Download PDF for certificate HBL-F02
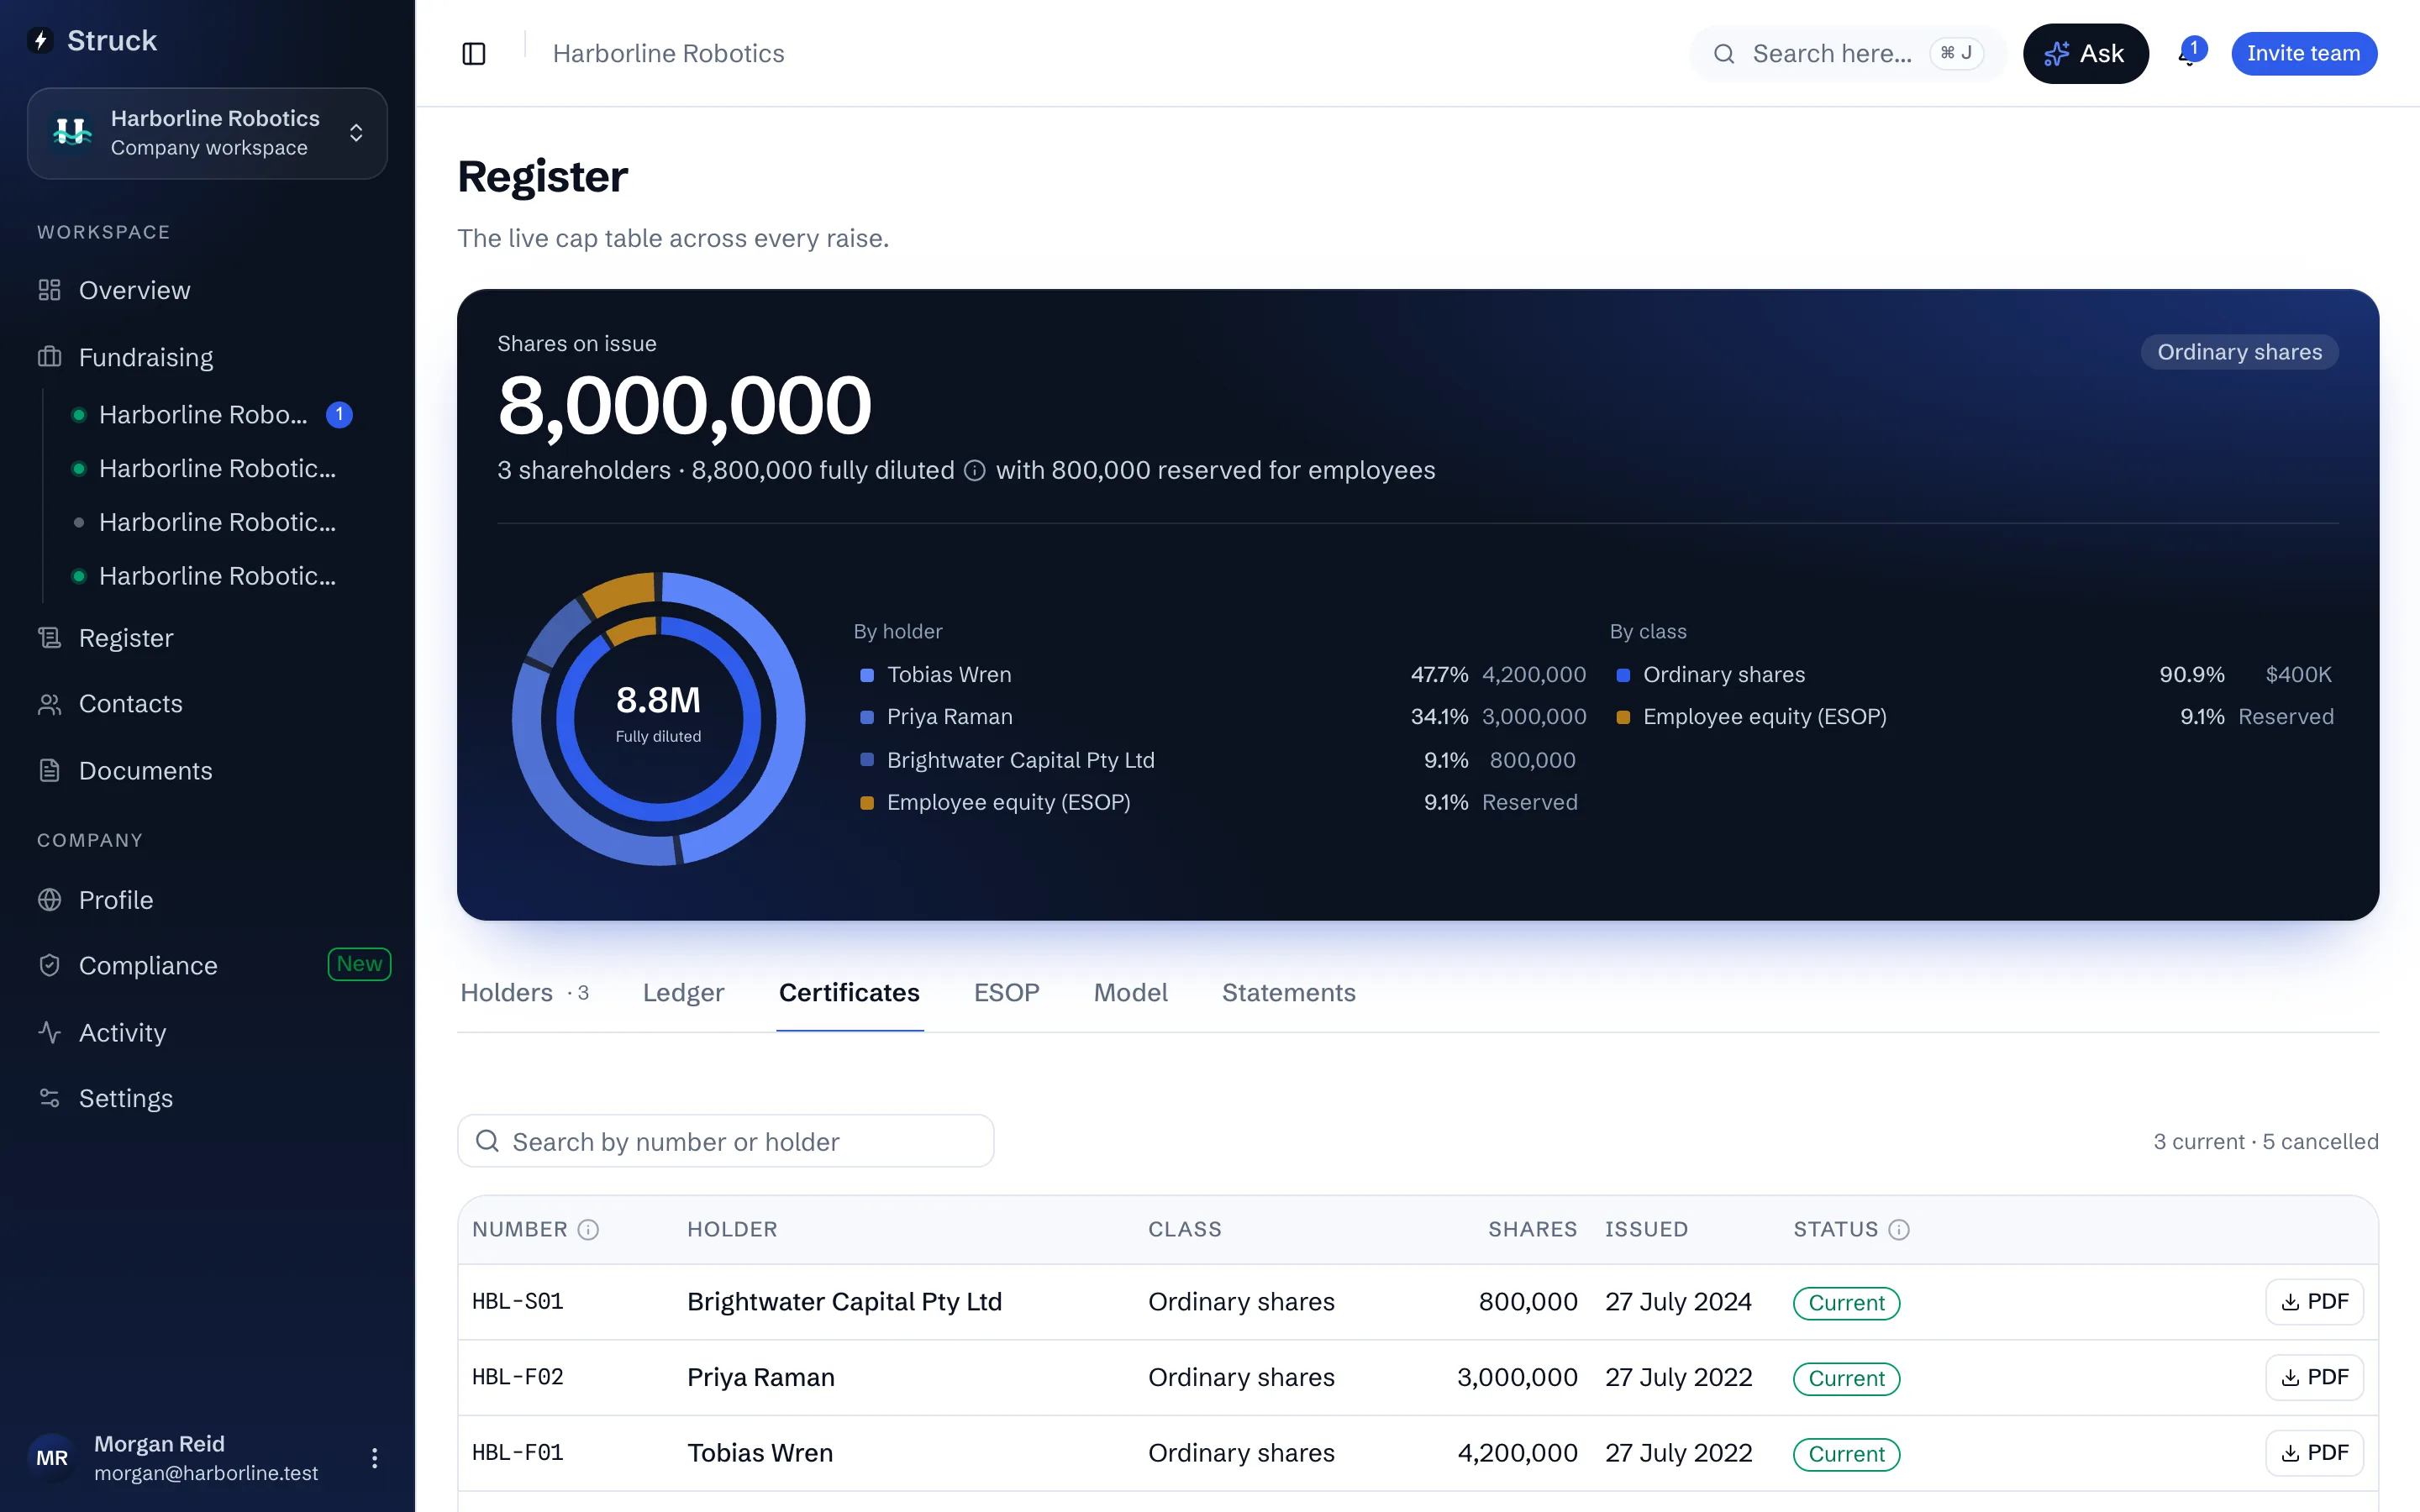Screen dimensions: 2420x1512 click(x=2314, y=1377)
